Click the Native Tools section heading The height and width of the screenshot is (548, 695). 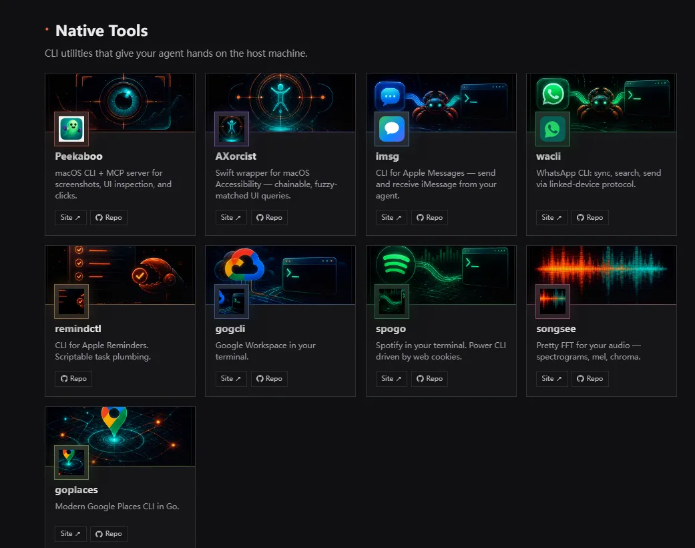[101, 31]
